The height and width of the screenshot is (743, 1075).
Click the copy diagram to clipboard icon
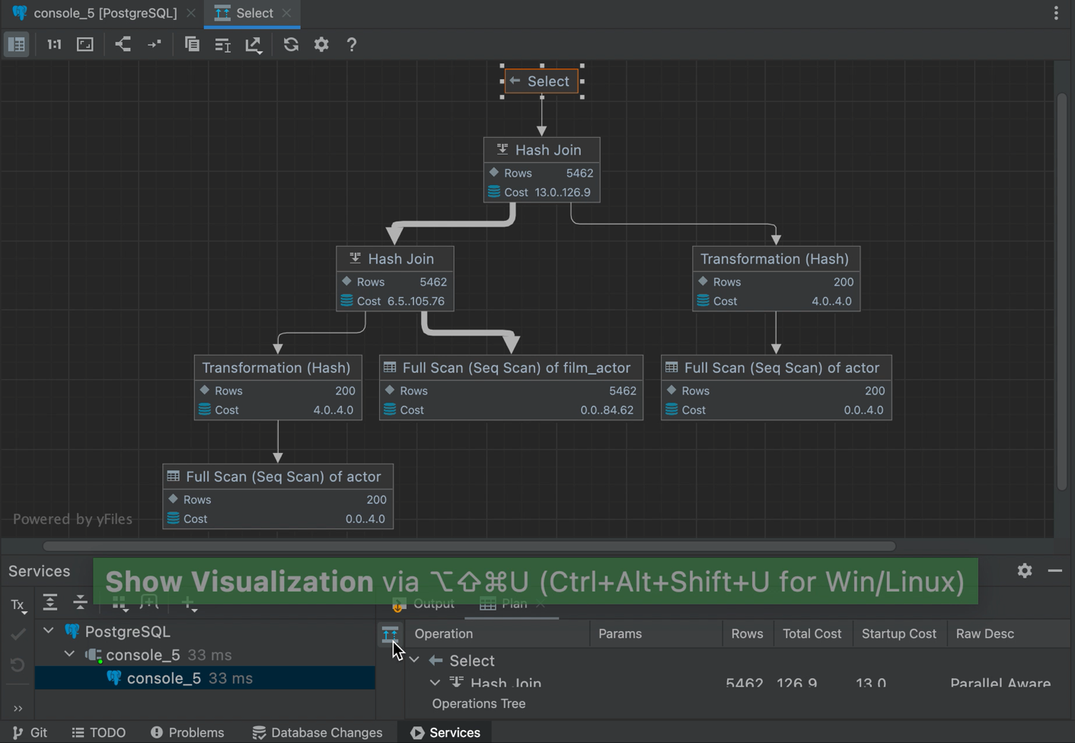(x=192, y=45)
